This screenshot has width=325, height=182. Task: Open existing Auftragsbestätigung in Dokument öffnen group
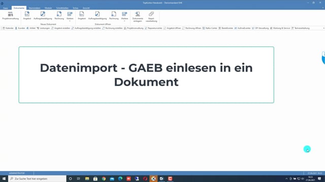pos(97,16)
